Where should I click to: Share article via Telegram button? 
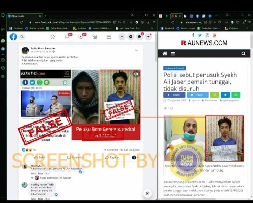tap(225, 95)
